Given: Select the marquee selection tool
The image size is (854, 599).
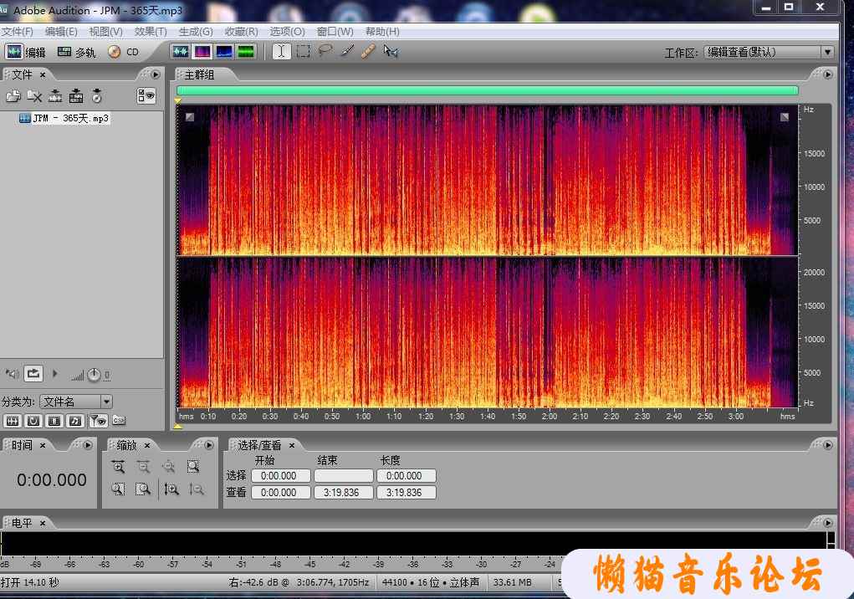Looking at the screenshot, I should 304,52.
